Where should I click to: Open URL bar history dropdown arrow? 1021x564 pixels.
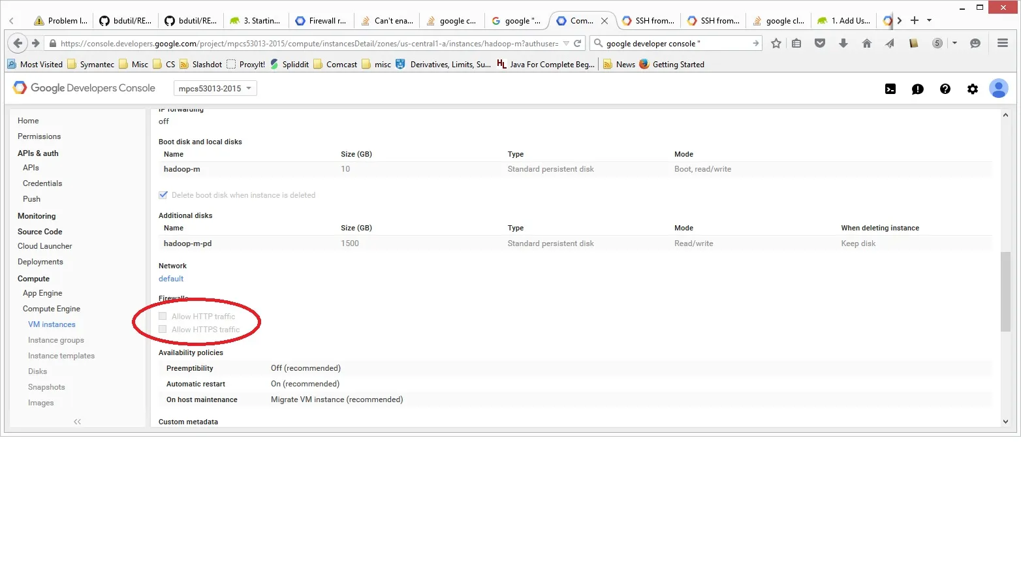(x=566, y=44)
